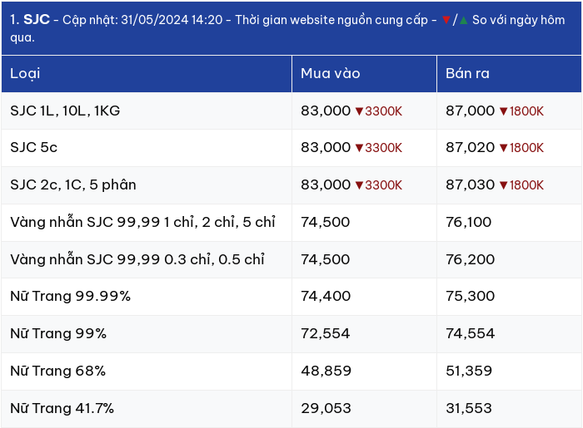Click the 51,359 sell price for Nữ Trang 68%
The width and height of the screenshot is (583, 428).
tap(469, 371)
